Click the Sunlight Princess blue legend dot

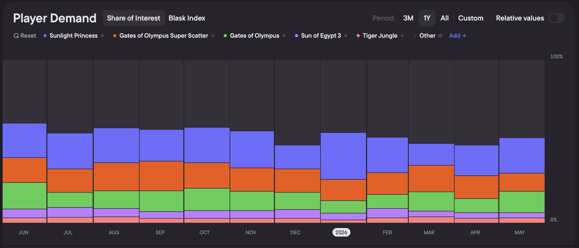pyautogui.click(x=45, y=36)
